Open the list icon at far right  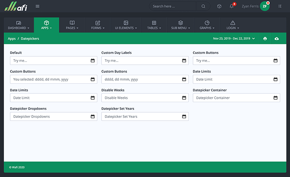280,6
